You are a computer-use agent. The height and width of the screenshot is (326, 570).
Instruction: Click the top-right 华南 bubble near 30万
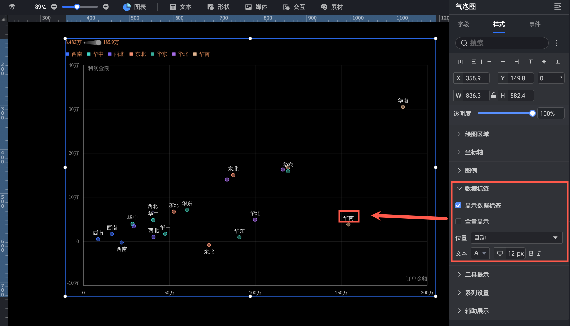coord(403,107)
